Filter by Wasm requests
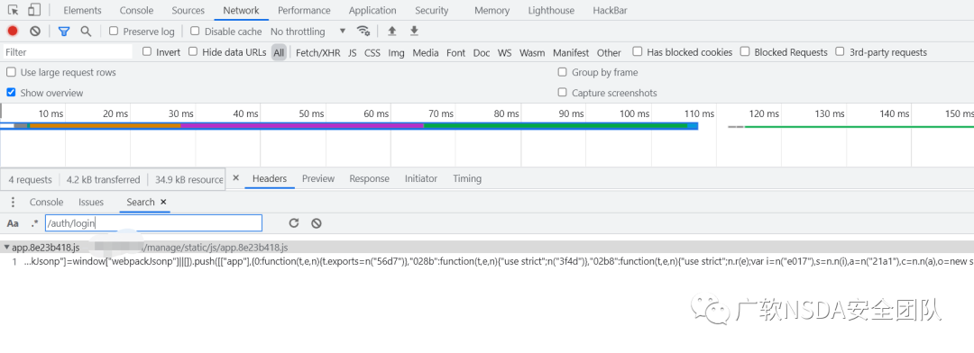This screenshot has height=353, width=974. [532, 53]
